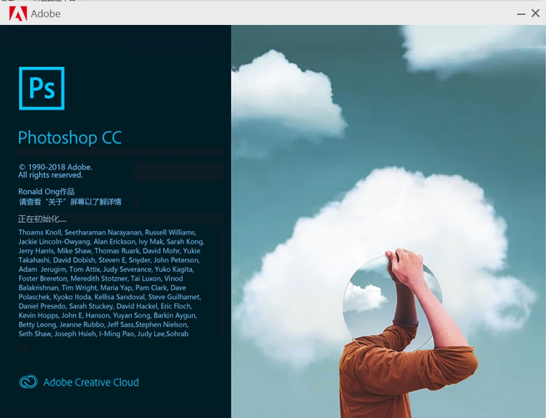The width and height of the screenshot is (546, 418).
Task: Click the splash artwork with mirror figure
Action: (x=388, y=221)
